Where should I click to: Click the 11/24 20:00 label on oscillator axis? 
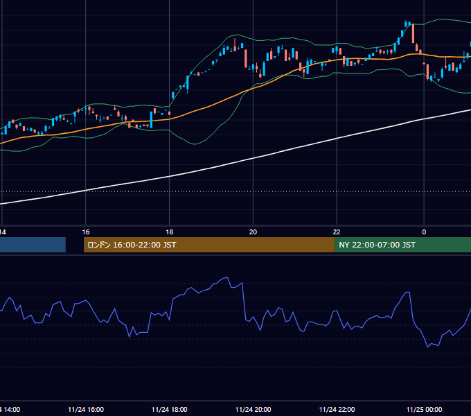point(253,409)
